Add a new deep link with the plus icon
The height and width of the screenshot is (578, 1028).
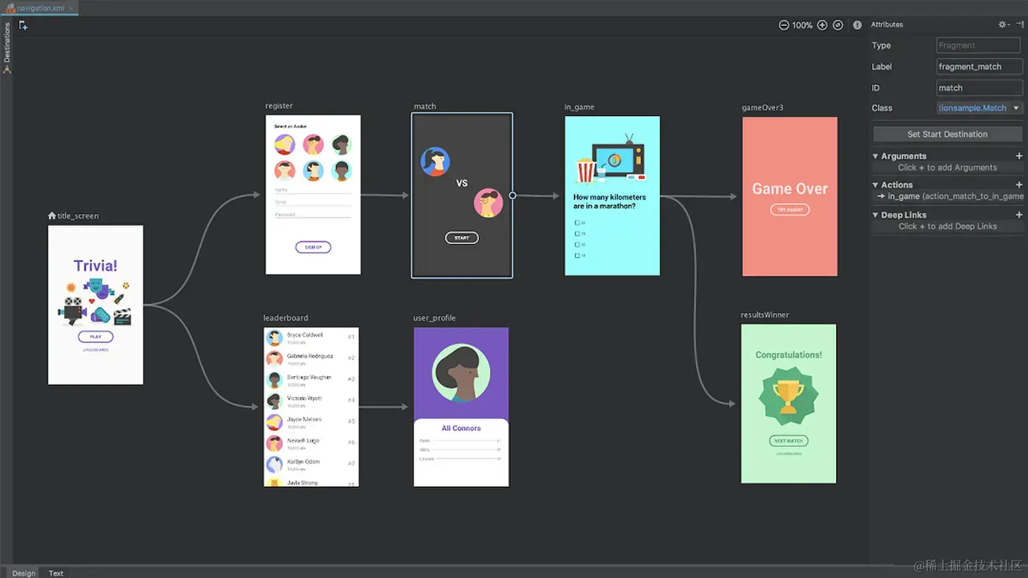(x=1019, y=215)
